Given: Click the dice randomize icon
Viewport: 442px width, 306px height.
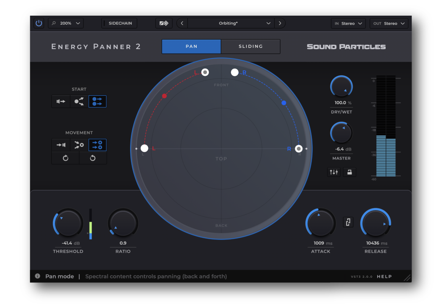Looking at the screenshot, I should [x=164, y=23].
